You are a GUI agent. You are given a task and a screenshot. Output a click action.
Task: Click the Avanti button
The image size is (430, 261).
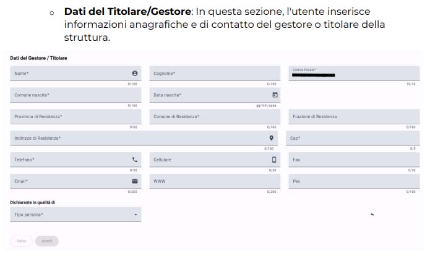(x=47, y=241)
